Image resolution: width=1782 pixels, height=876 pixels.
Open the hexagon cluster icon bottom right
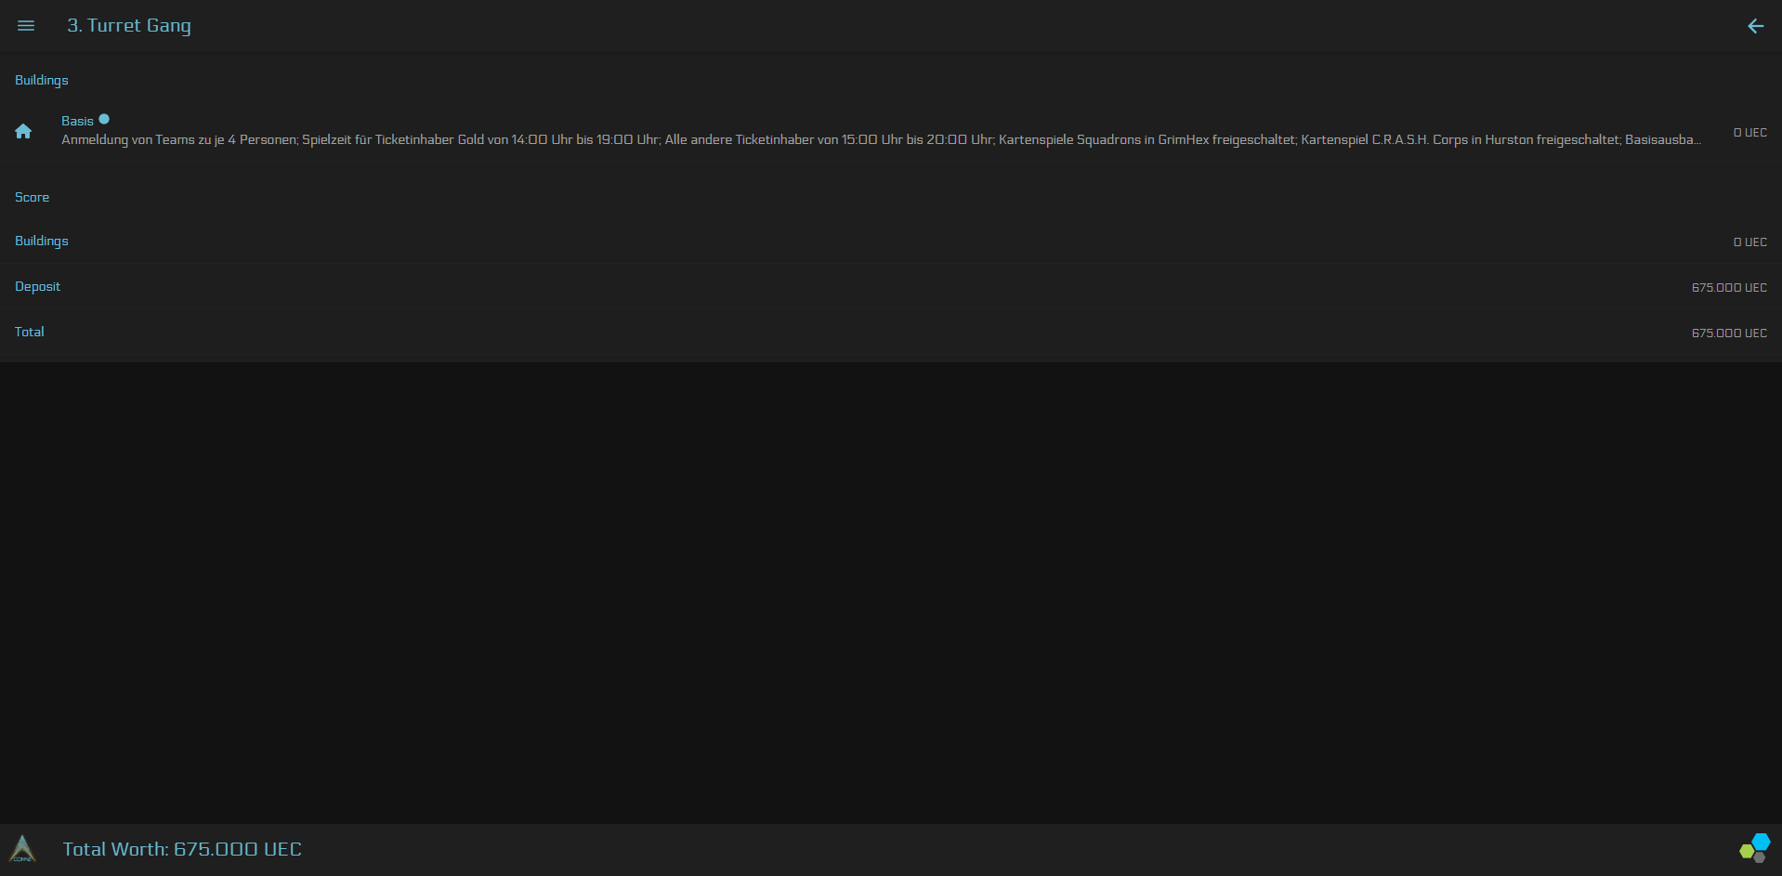[x=1756, y=847]
